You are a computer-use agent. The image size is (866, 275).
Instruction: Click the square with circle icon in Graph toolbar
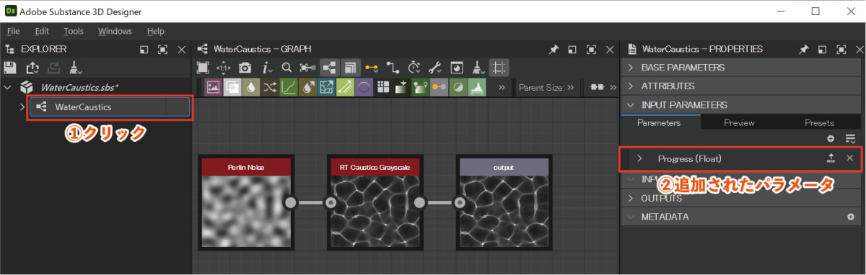[457, 68]
